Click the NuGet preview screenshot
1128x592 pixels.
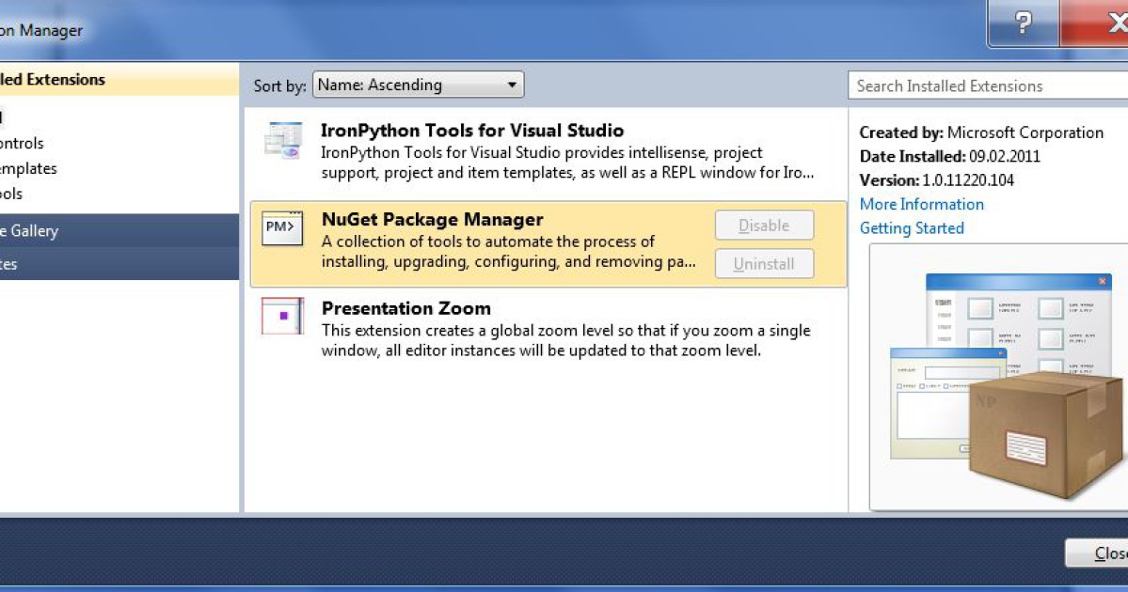point(997,376)
